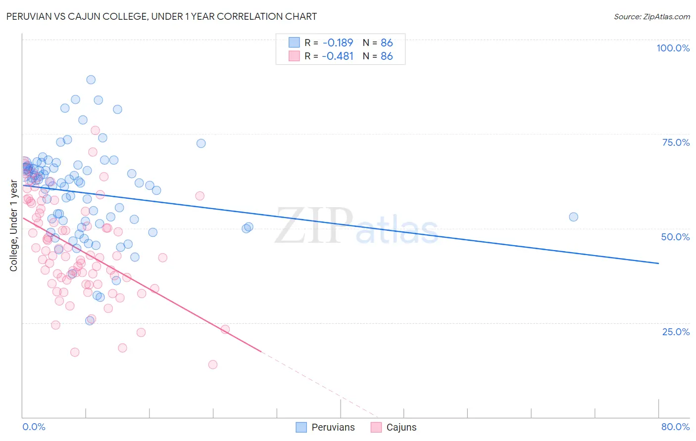Click the 0.0% x-axis label
This screenshot has width=696, height=441.
34,427
